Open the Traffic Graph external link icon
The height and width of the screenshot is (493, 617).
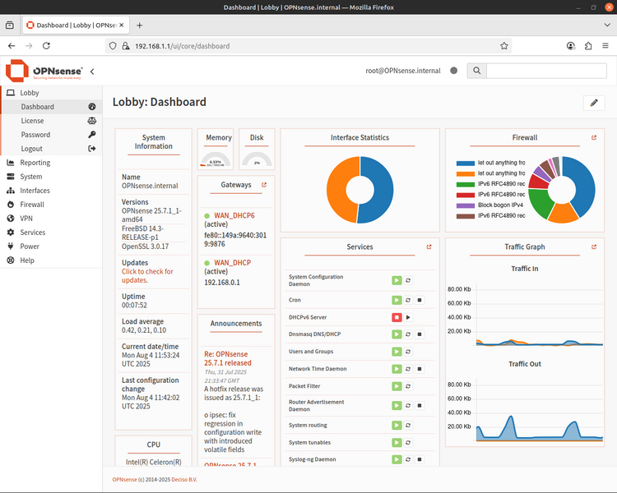pos(594,246)
